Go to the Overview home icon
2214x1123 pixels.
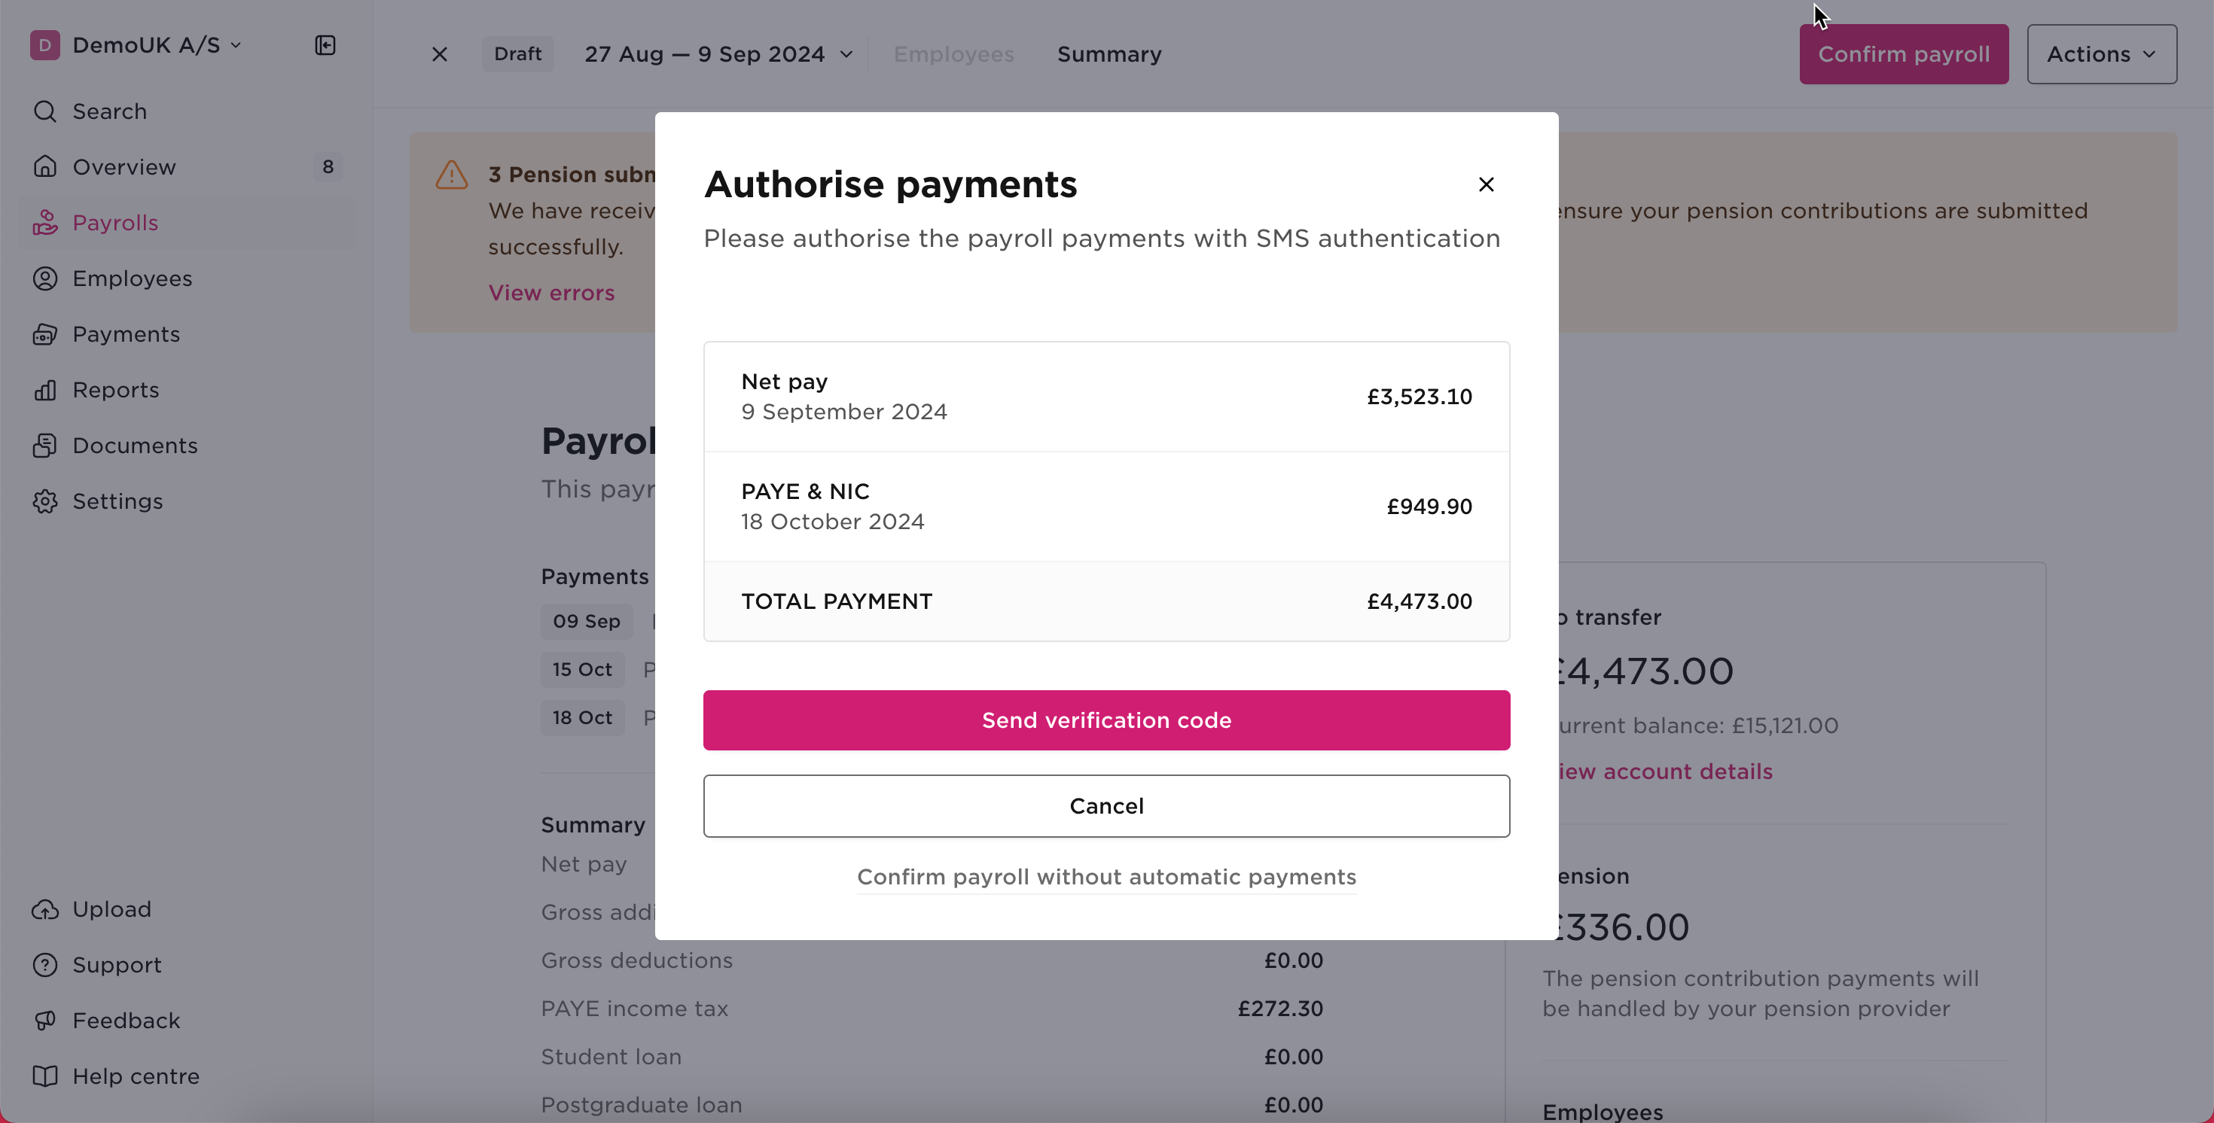(x=44, y=166)
